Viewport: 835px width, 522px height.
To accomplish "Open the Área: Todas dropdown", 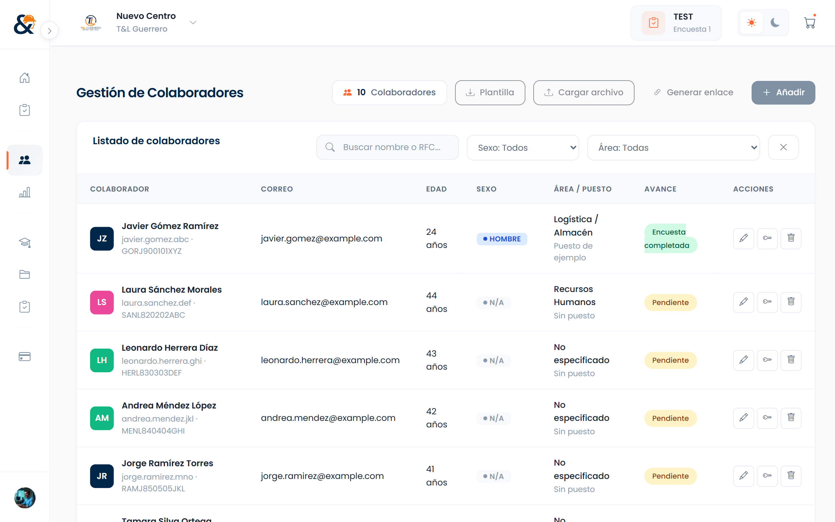I will point(673,148).
